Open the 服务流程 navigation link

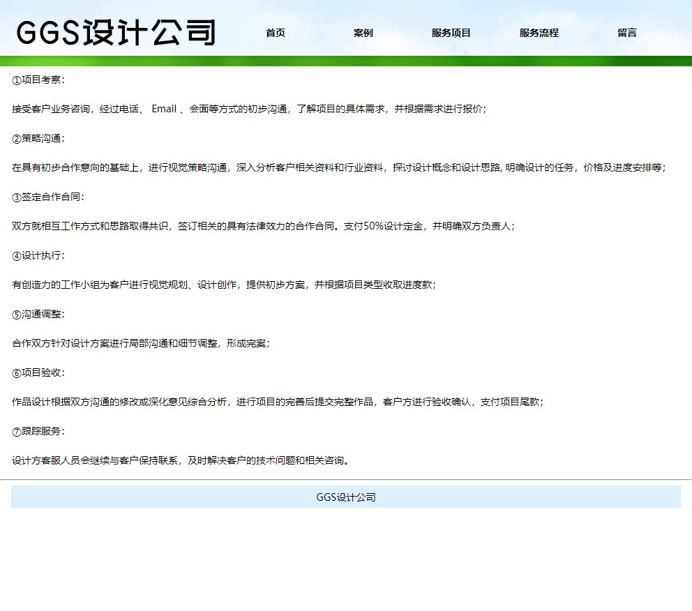point(539,33)
